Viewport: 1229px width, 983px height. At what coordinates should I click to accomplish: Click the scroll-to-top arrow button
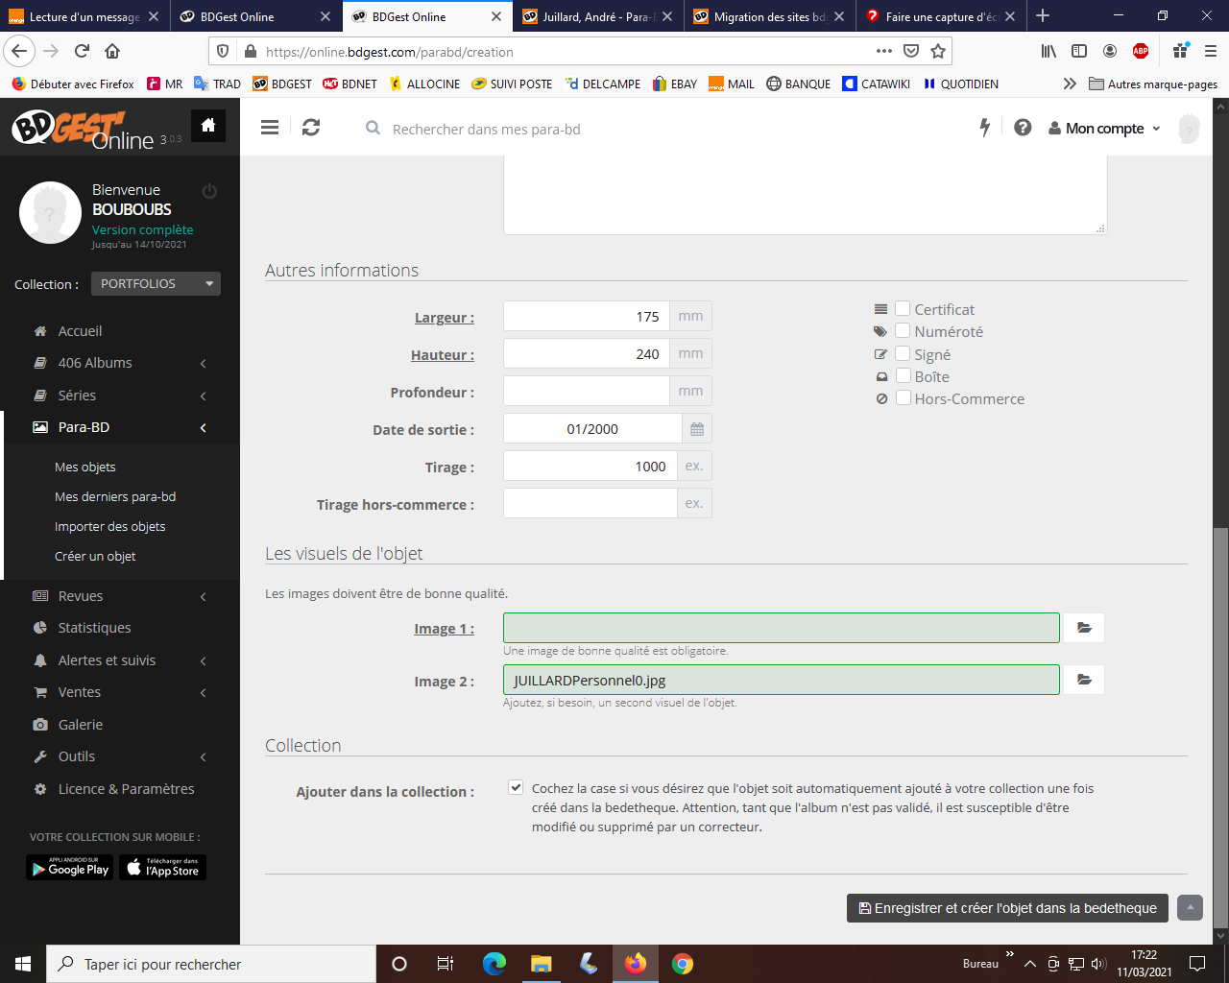pyautogui.click(x=1190, y=908)
